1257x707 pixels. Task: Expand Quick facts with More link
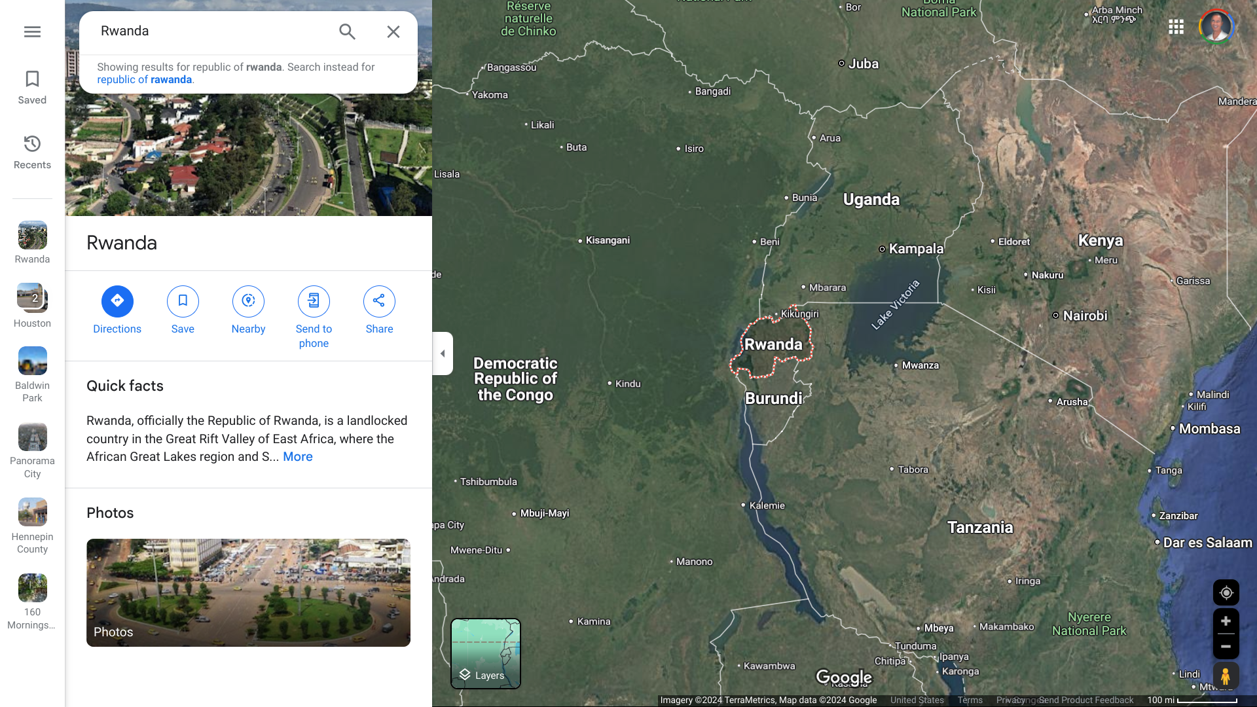click(x=297, y=457)
